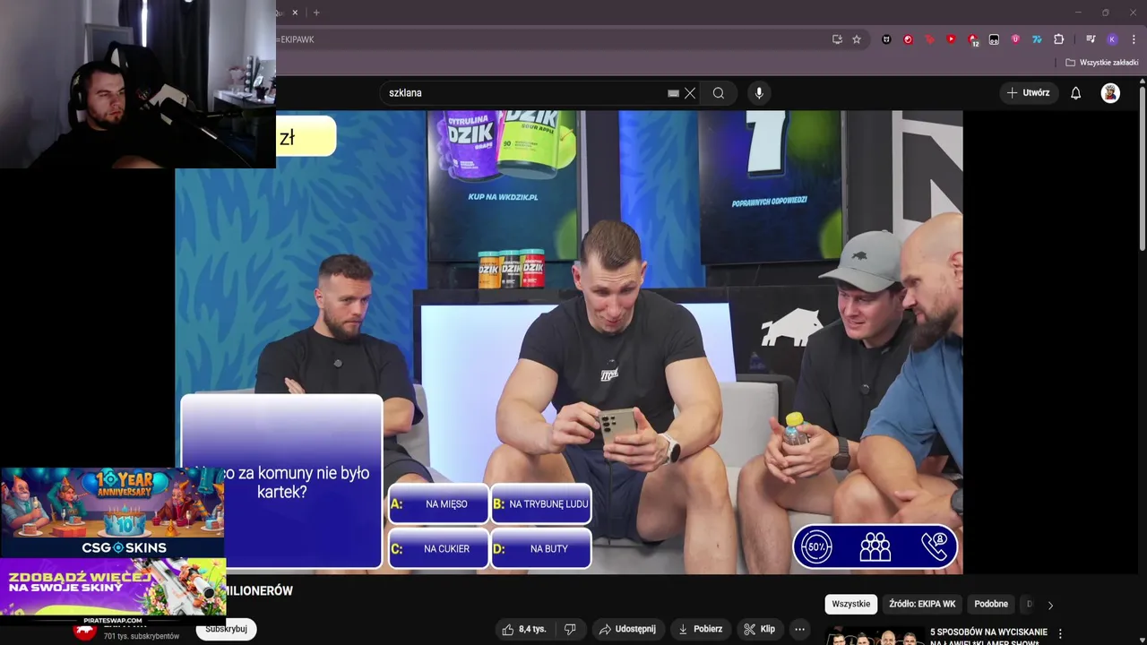Select the 'Źródło: EKIPA WK' chip
This screenshot has height=645, width=1147.
922,604
